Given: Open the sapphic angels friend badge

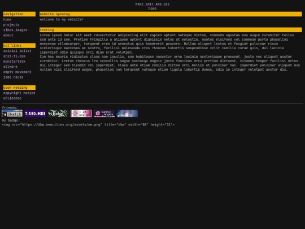Looking at the screenshot, I should pyautogui.click(x=104, y=113).
